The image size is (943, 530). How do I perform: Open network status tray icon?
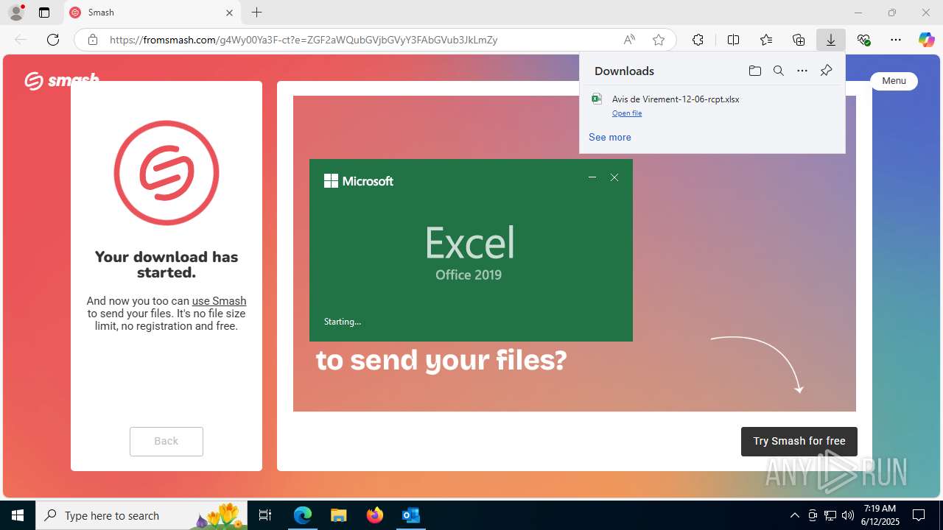point(830,515)
